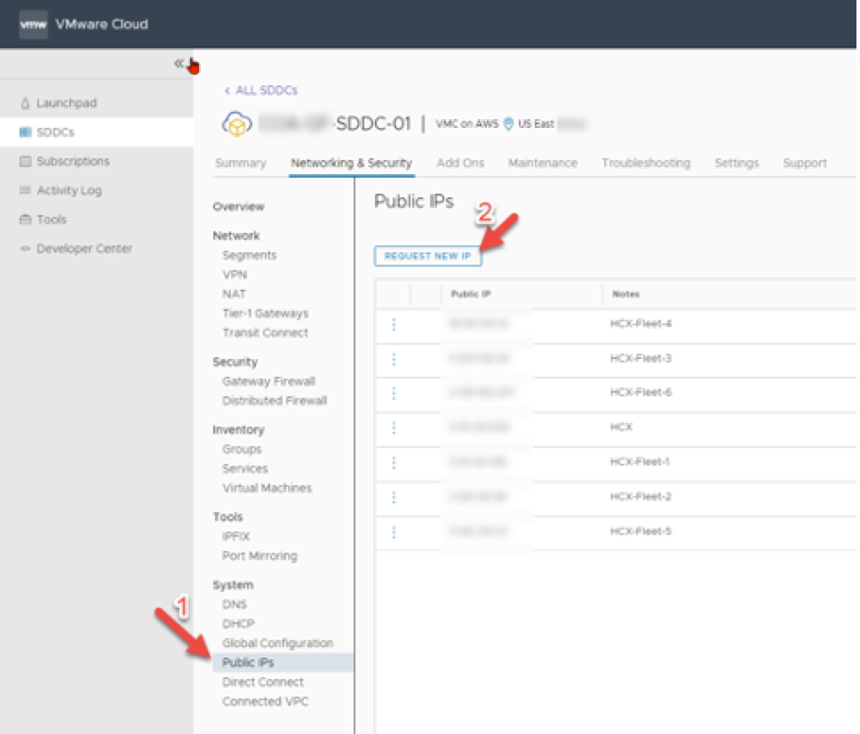Click the US East location pin icon
This screenshot has width=860, height=734.
(508, 124)
